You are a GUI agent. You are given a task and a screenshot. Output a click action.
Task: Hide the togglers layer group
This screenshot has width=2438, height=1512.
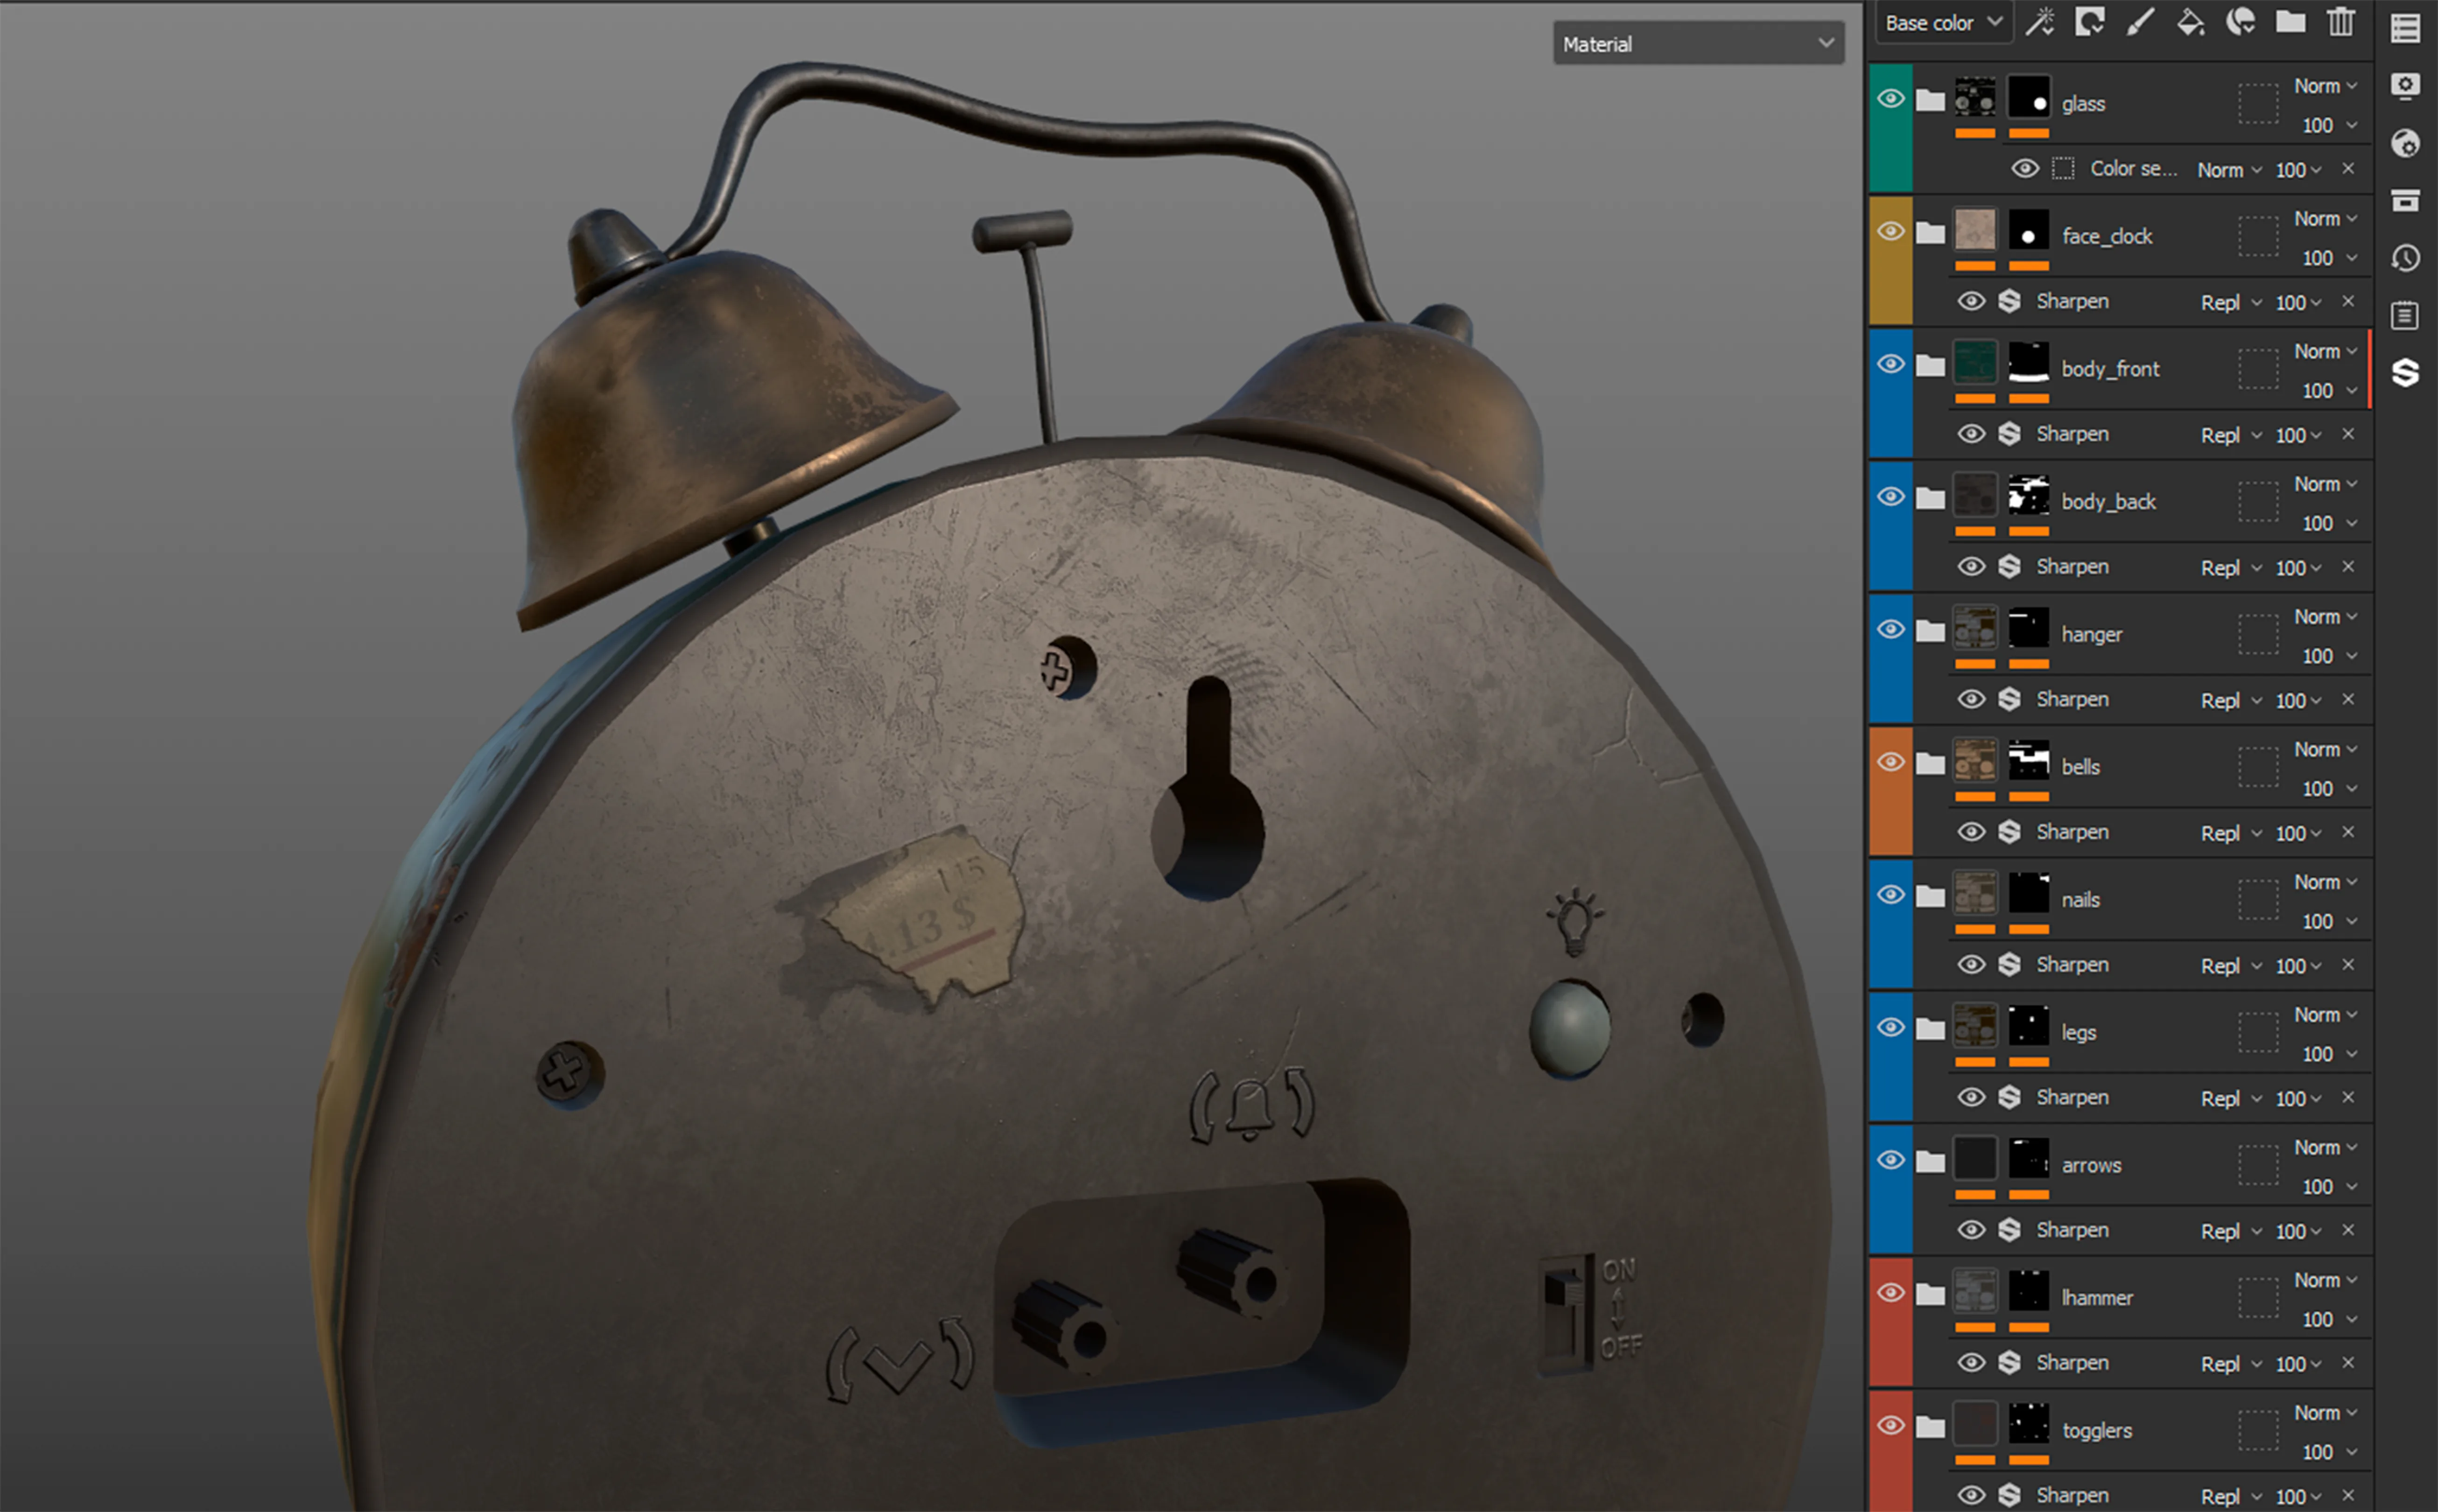[x=1890, y=1425]
